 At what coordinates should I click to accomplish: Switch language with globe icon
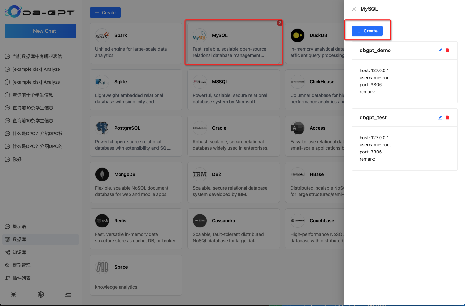click(x=41, y=294)
